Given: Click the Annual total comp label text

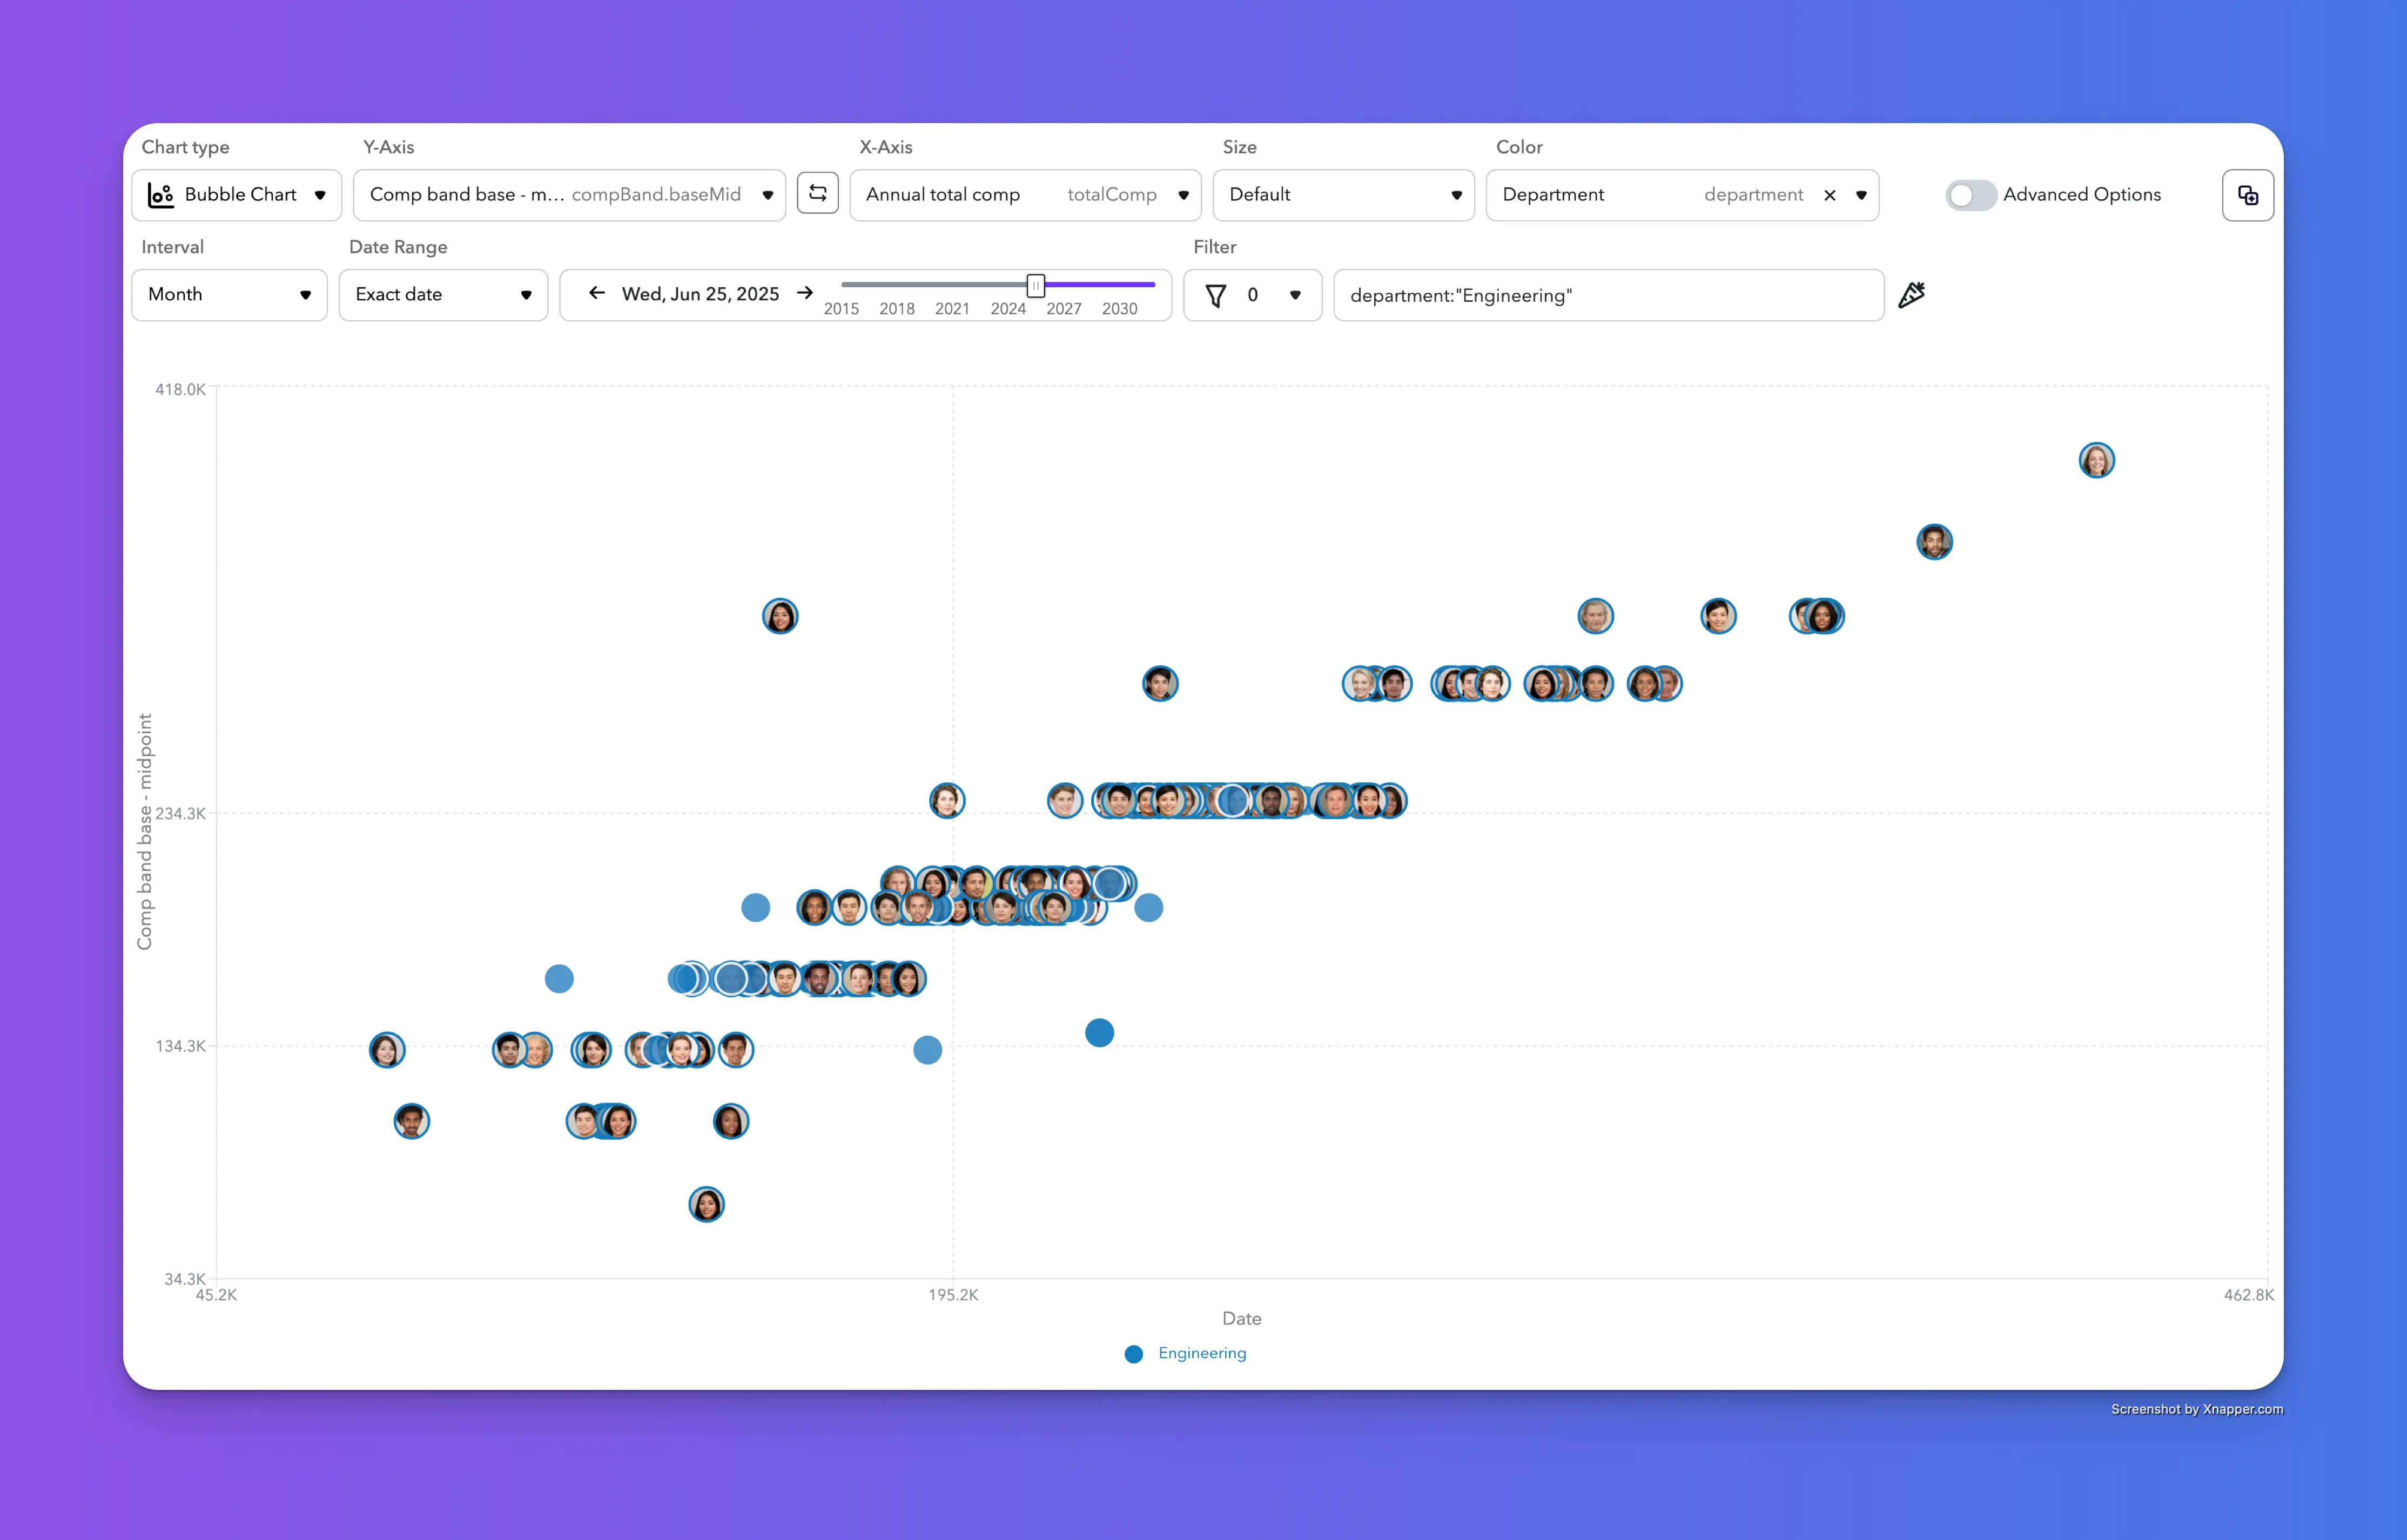Looking at the screenshot, I should (943, 195).
